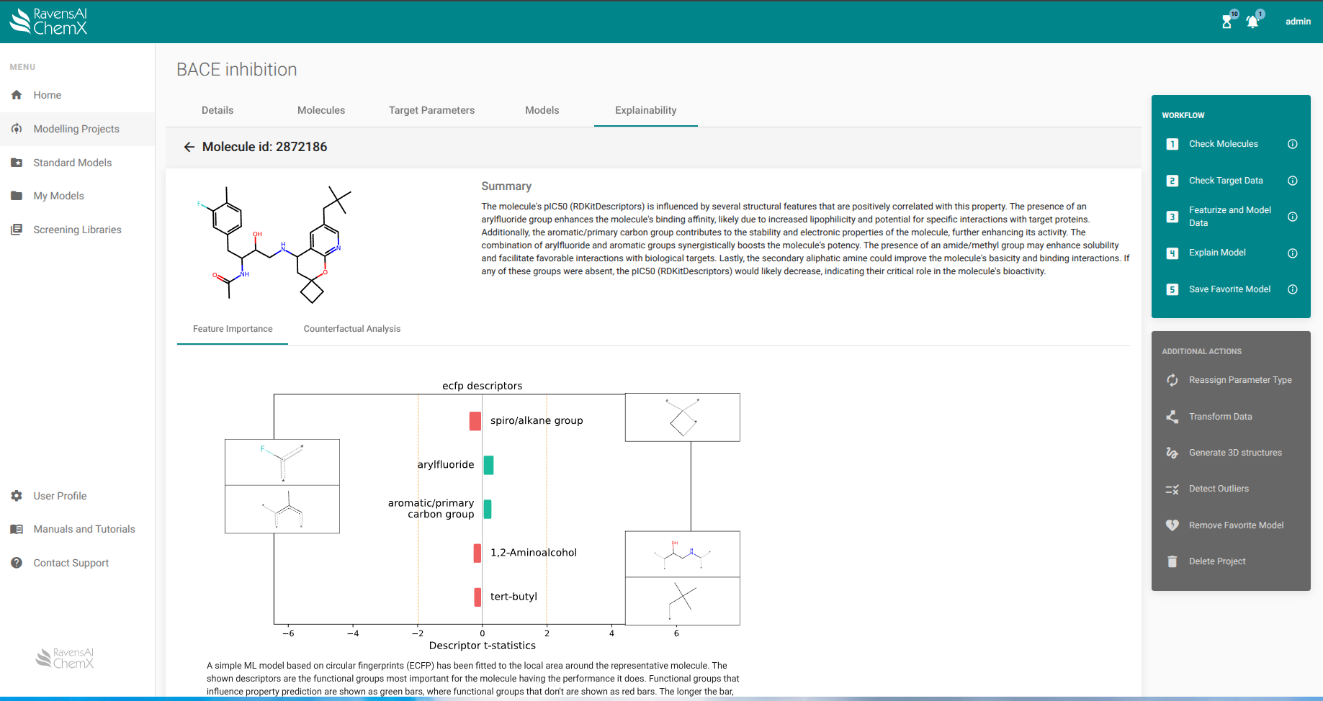
Task: Click Transform Data action
Action: click(1220, 417)
